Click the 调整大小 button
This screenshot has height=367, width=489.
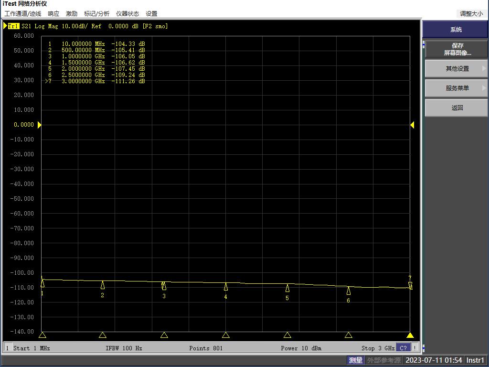471,14
